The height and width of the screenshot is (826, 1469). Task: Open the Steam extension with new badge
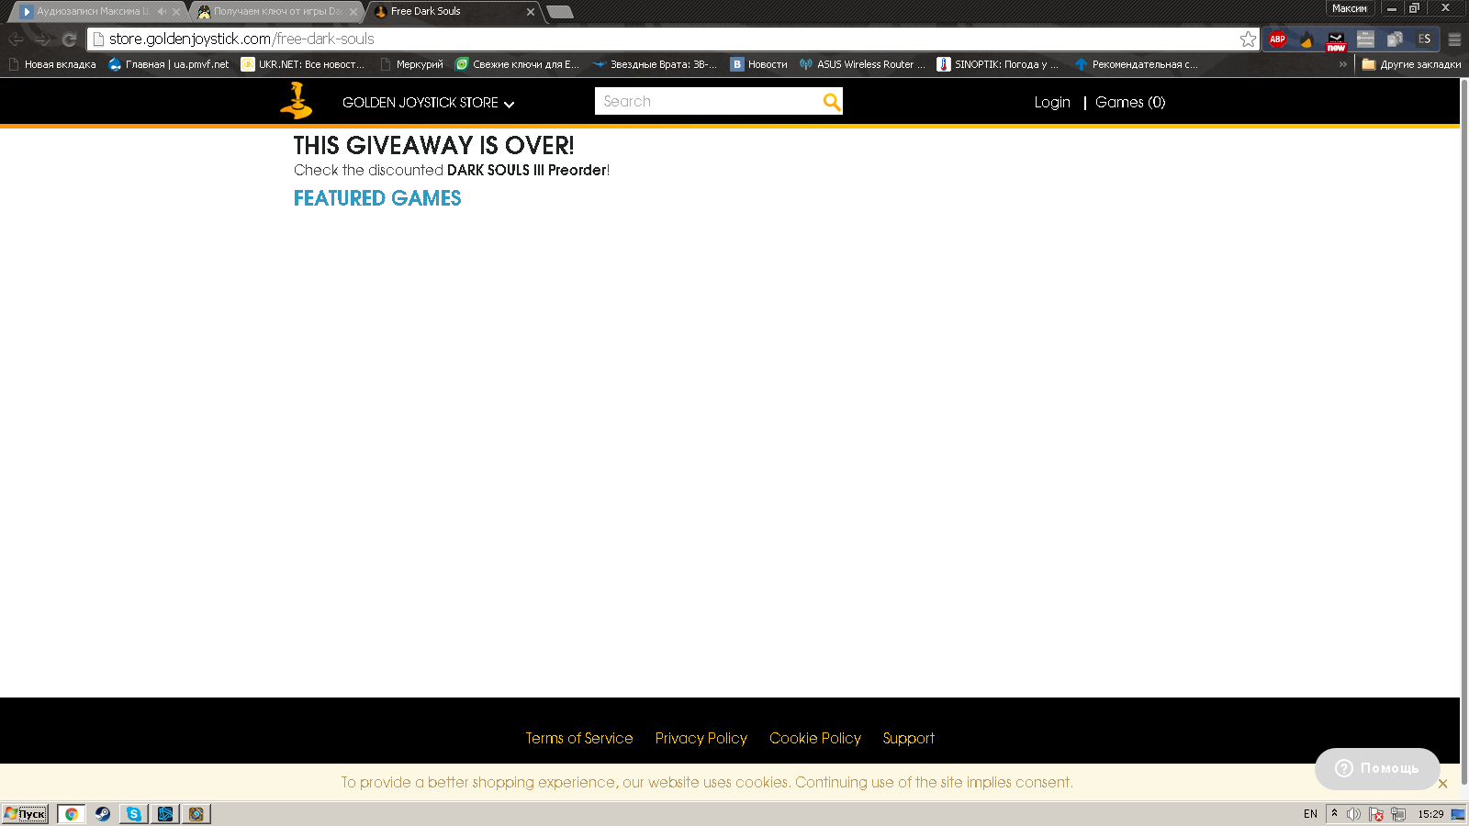[x=1336, y=39]
